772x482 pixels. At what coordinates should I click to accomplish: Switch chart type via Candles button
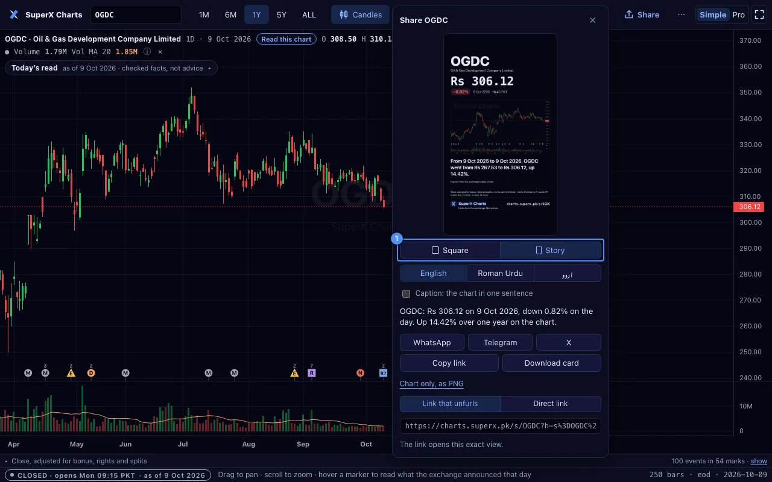361,14
